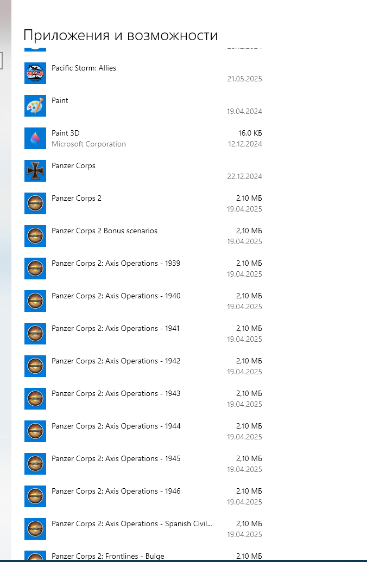Select Panzer Corps 2: Axis Operations - 1944
This screenshot has width=367, height=562.
(x=143, y=432)
